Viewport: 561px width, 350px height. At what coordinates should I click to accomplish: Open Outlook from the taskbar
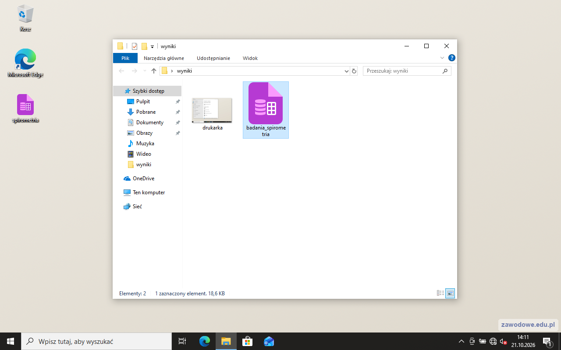point(269,341)
